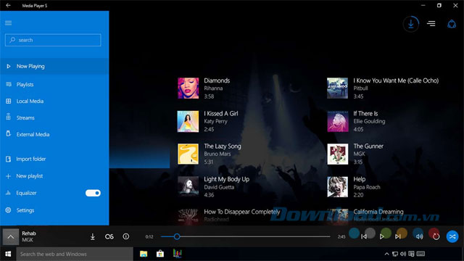
Task: Click the Streams icon in the sidebar
Action: tap(8, 117)
